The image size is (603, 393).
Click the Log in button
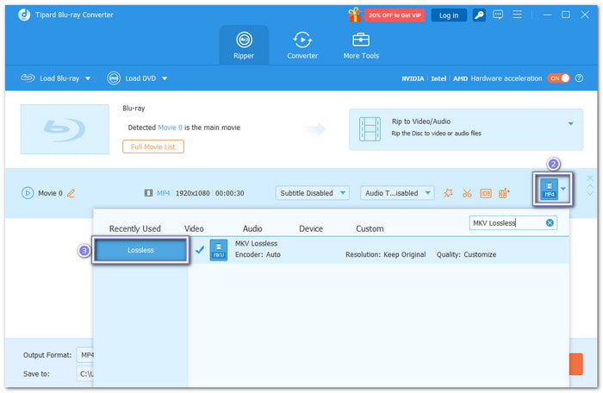[x=449, y=16]
